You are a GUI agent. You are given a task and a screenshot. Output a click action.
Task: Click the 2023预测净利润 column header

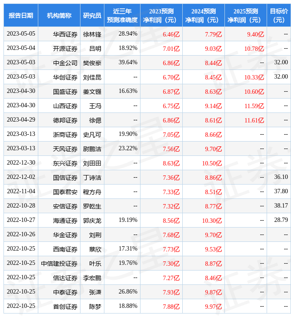(x=161, y=15)
